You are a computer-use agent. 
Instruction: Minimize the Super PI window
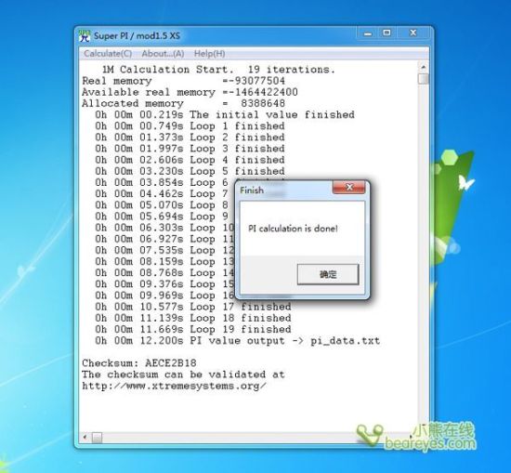368,33
